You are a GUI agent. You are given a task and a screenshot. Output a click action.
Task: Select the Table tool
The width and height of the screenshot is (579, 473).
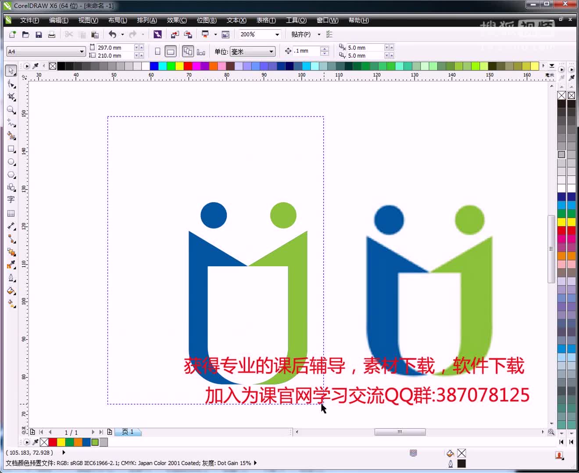pyautogui.click(x=11, y=213)
